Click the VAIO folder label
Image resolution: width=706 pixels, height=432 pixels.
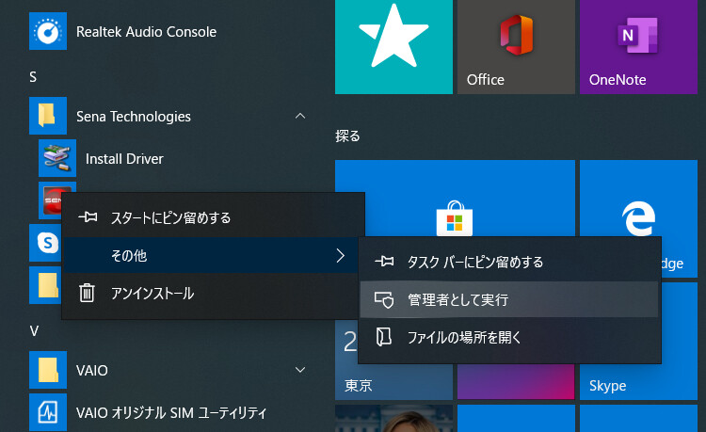coord(92,371)
